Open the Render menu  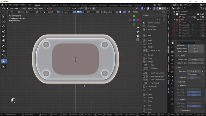pos(16,5)
